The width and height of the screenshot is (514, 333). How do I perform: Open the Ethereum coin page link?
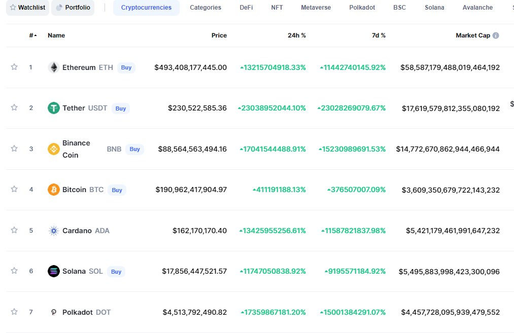(79, 67)
